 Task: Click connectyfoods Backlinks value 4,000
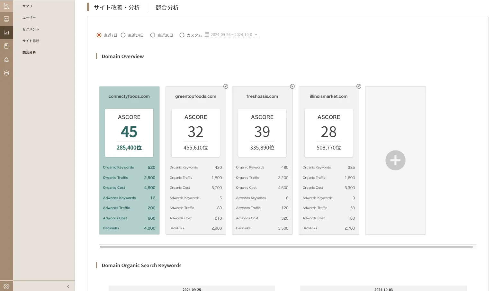(x=150, y=228)
